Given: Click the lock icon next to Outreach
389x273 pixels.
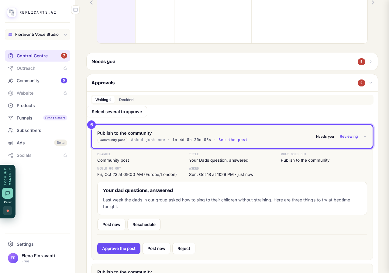Looking at the screenshot, I should point(65,68).
